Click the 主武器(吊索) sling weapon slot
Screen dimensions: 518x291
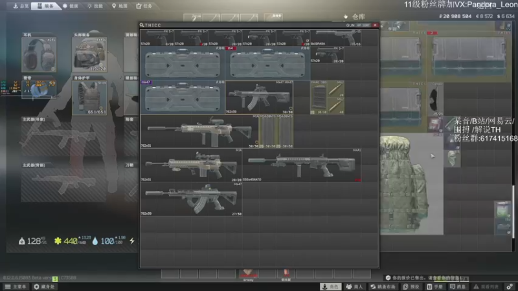[63, 138]
